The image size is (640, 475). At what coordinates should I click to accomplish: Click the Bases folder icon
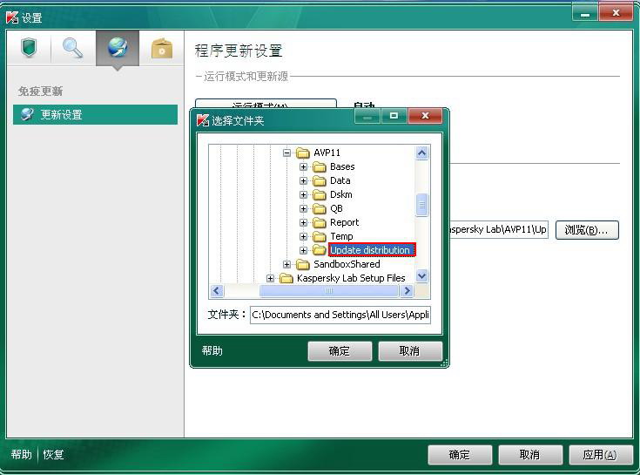pyautogui.click(x=320, y=166)
